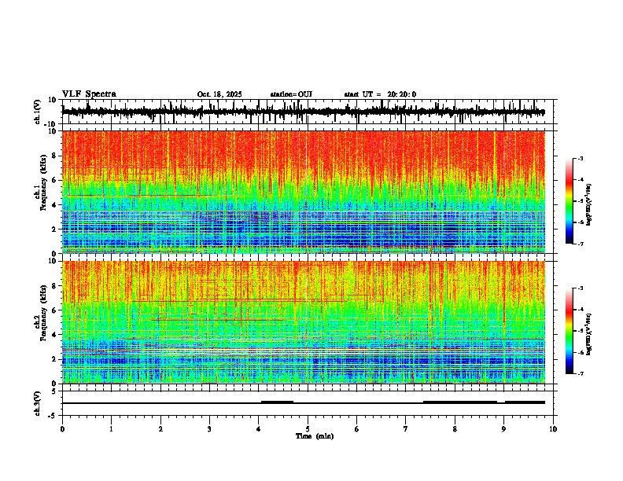Click the ch.1 spectrogram color bar
Viewport: 623px width, 481px height.
coord(569,201)
